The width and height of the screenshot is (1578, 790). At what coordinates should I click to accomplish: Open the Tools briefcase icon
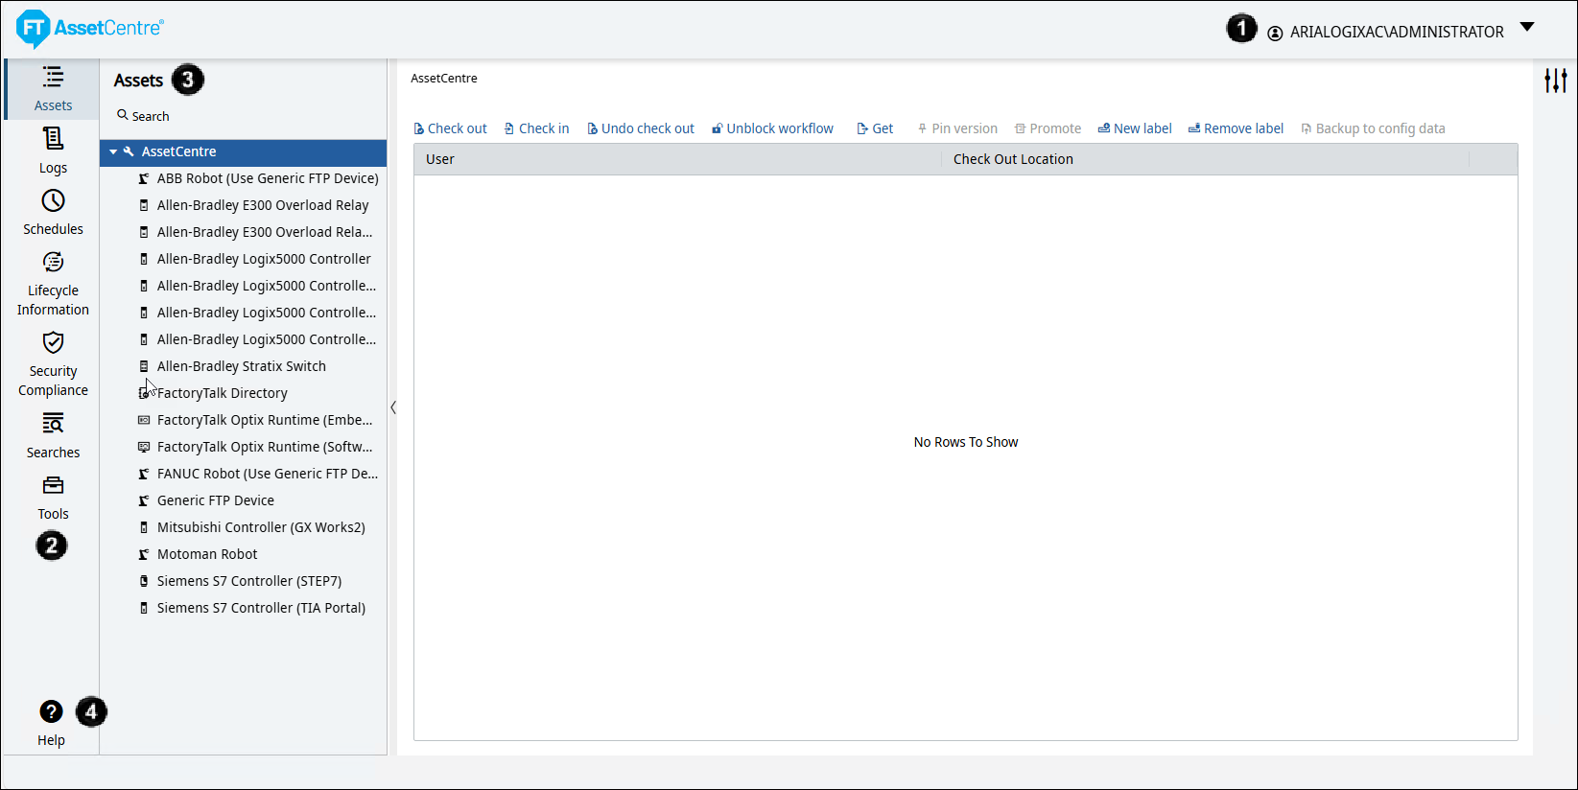(53, 485)
